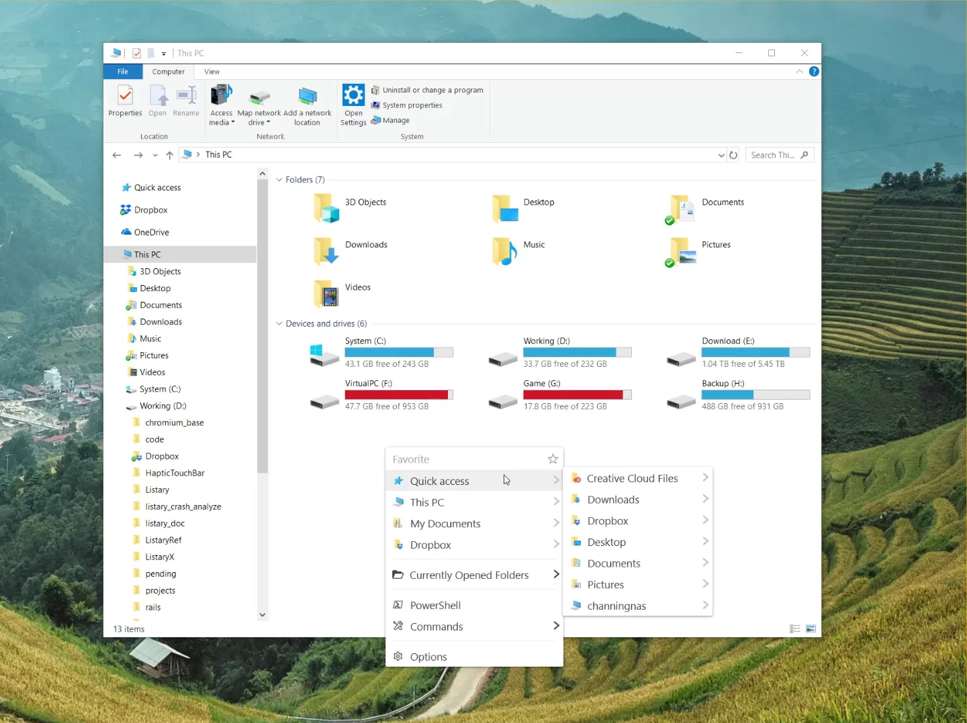Open address bar history dropdown
The height and width of the screenshot is (723, 967).
pos(721,155)
